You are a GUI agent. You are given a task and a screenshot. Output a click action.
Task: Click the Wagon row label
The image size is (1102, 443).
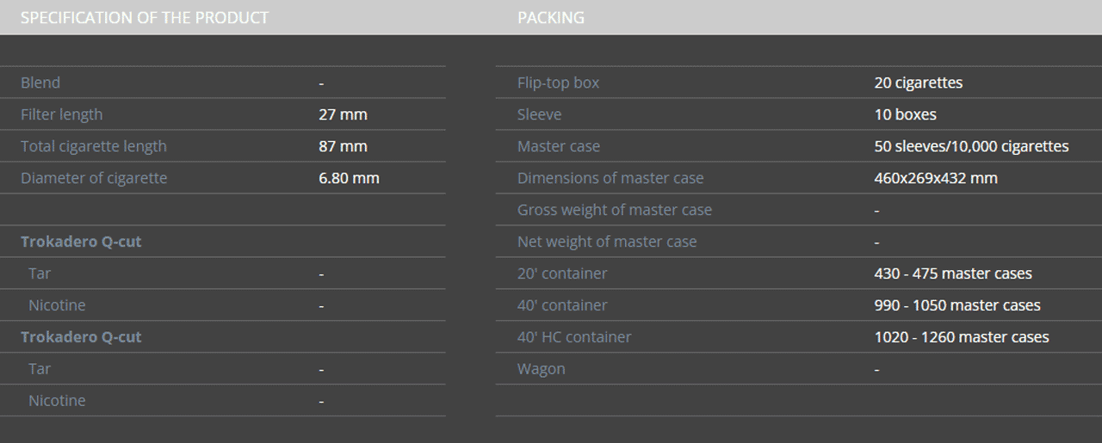click(542, 369)
